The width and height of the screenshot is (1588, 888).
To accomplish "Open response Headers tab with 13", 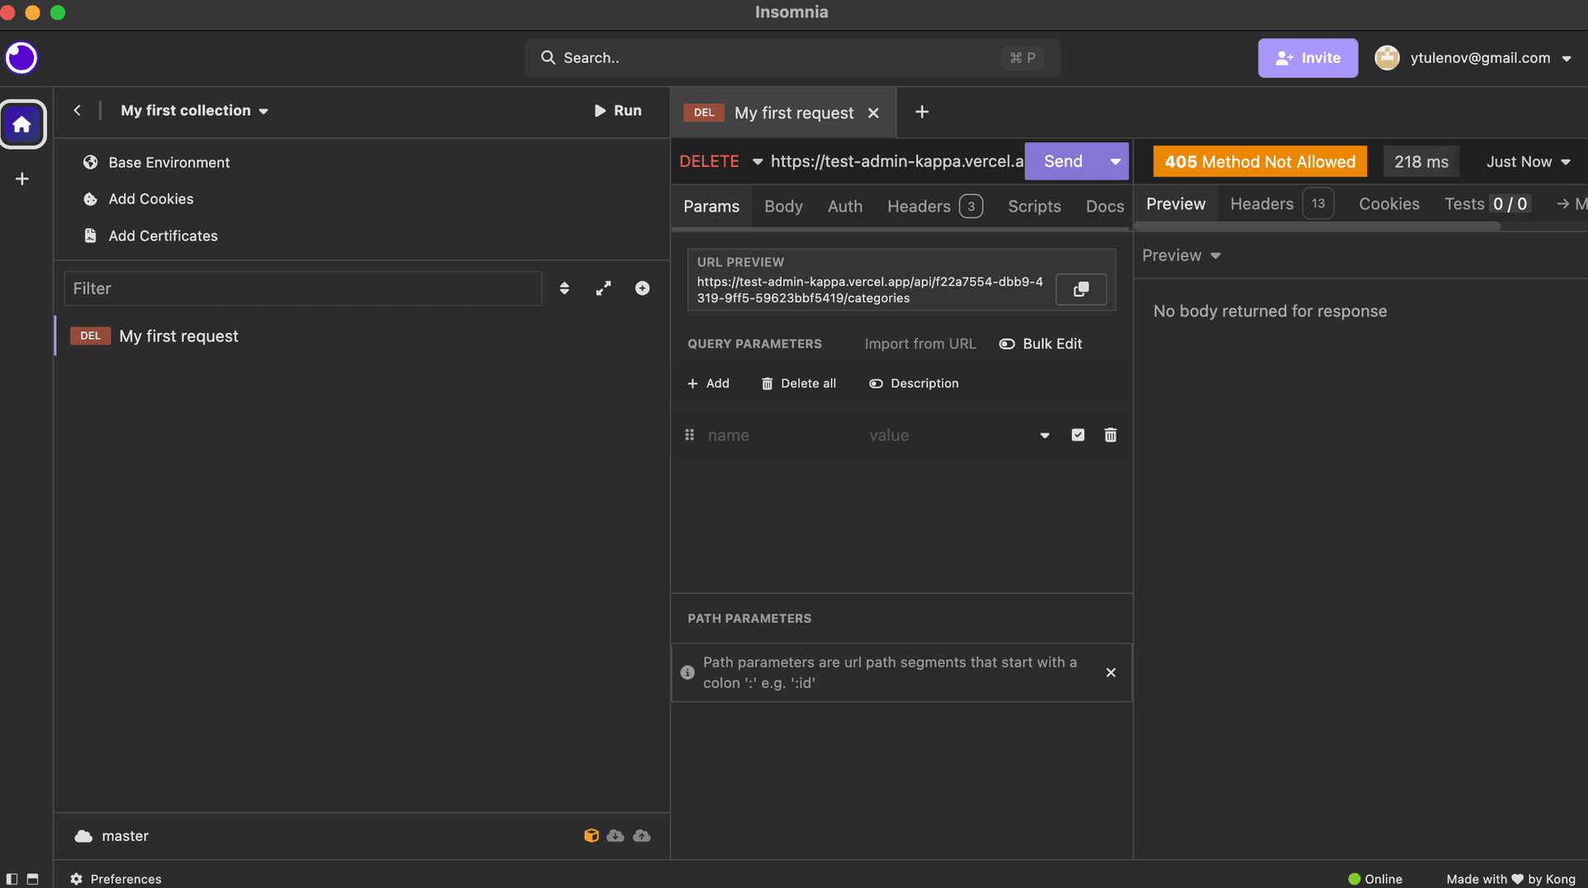I will 1282,204.
